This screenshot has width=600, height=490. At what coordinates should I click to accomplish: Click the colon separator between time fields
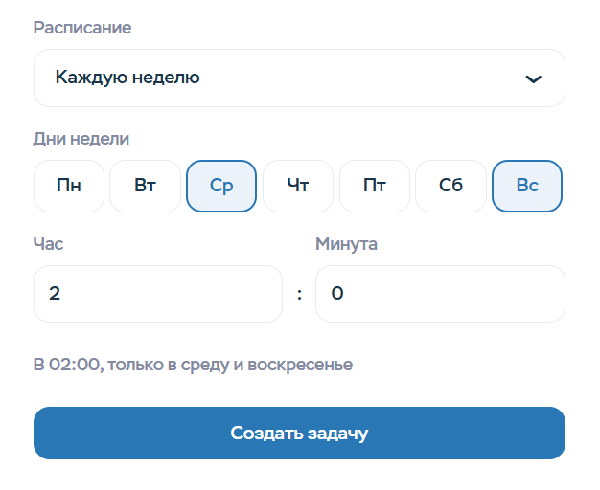[x=299, y=295]
